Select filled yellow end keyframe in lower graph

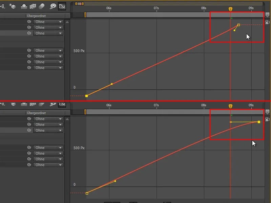click(259, 122)
